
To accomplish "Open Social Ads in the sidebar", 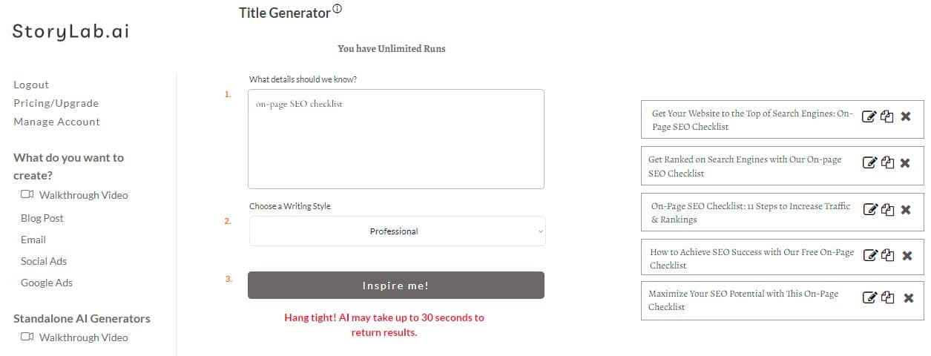I will point(44,261).
